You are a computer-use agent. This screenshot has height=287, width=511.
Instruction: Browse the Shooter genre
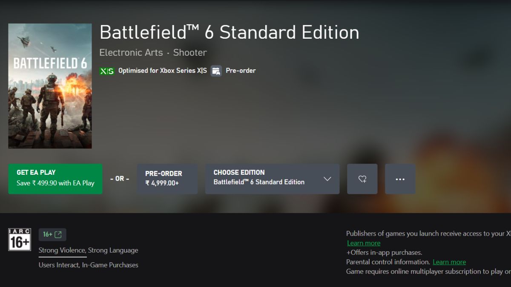pos(190,53)
